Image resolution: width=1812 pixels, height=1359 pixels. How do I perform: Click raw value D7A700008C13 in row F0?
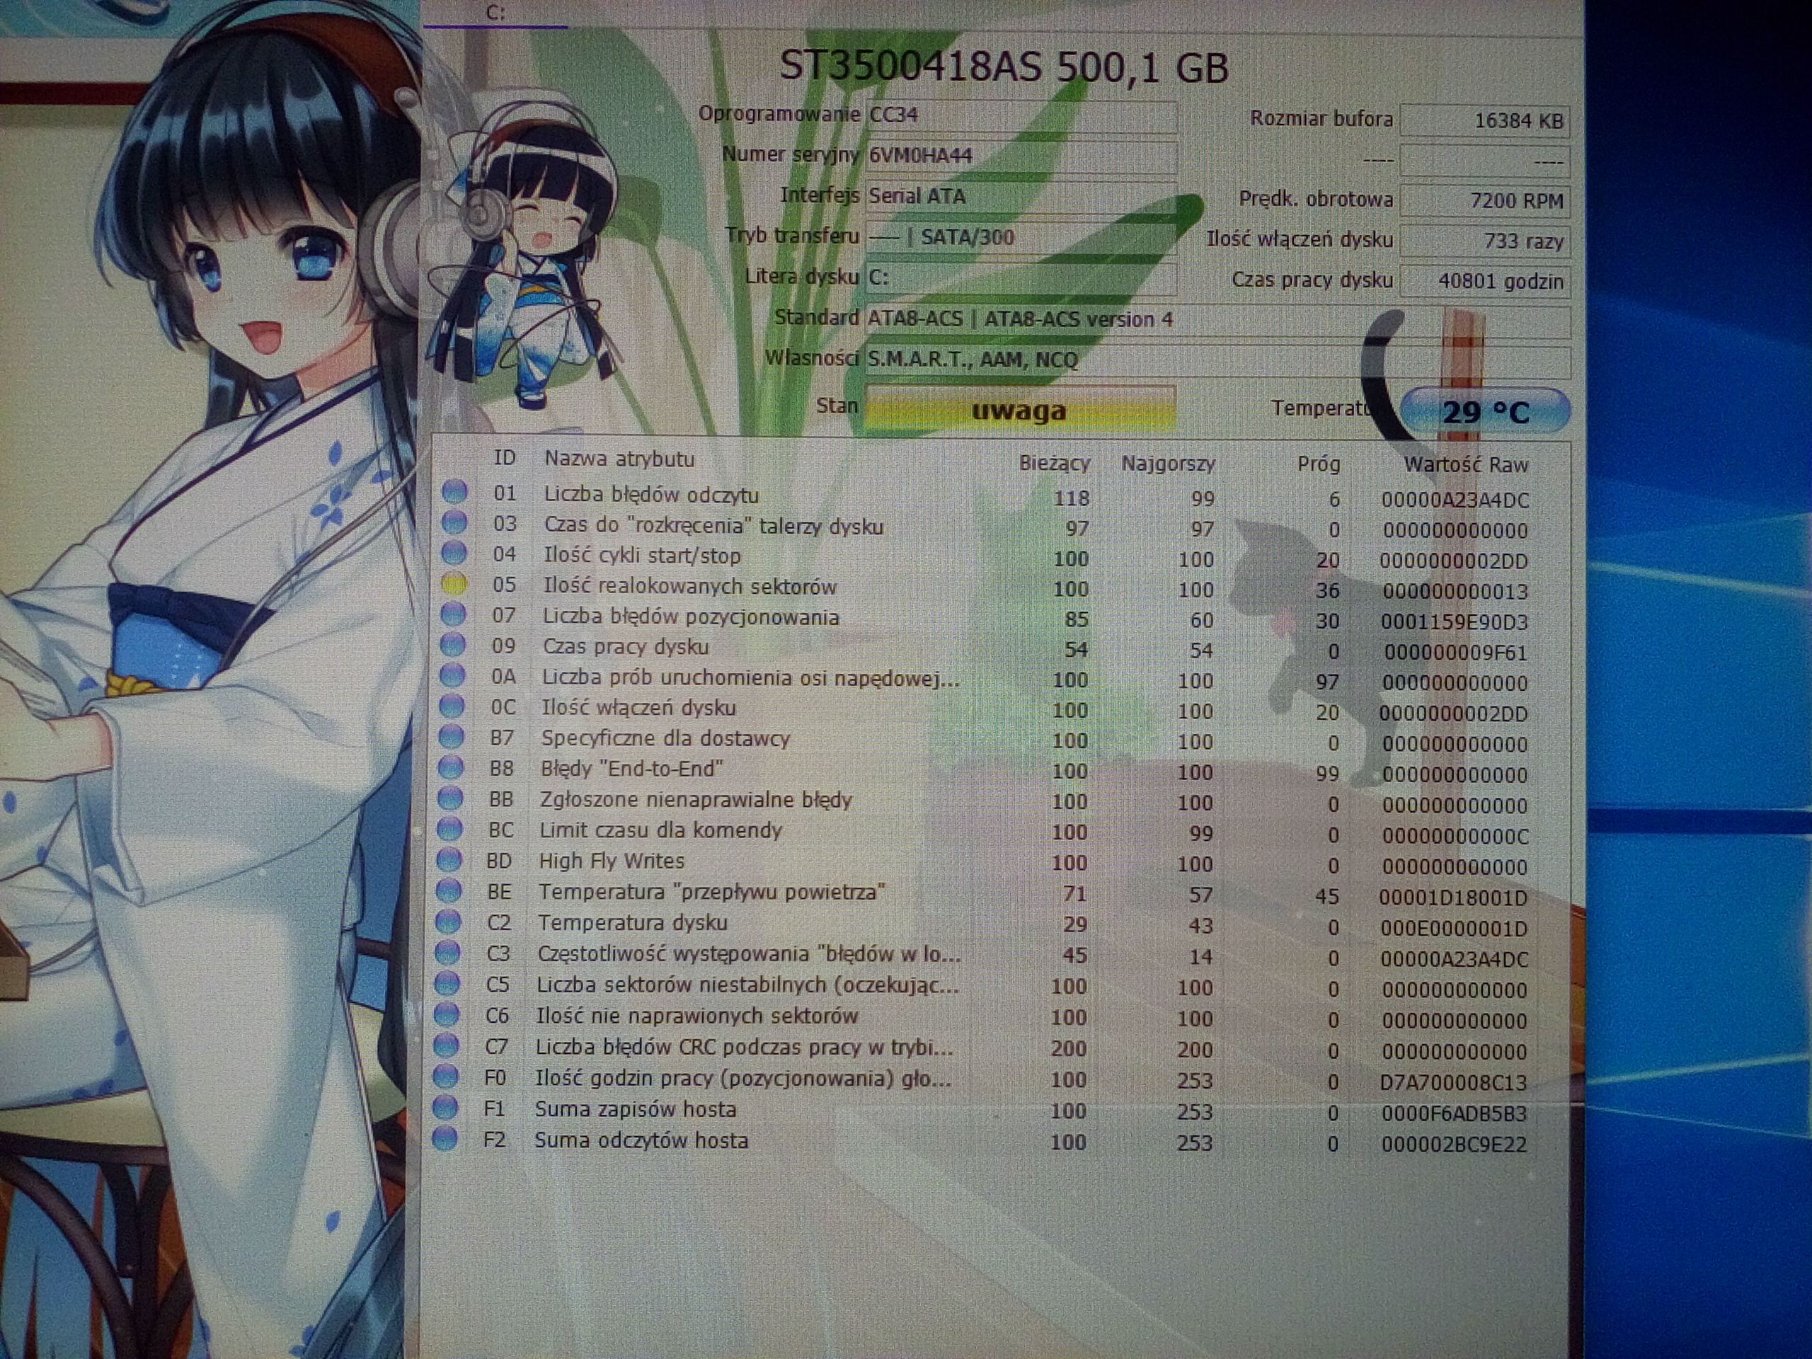point(1453,1083)
